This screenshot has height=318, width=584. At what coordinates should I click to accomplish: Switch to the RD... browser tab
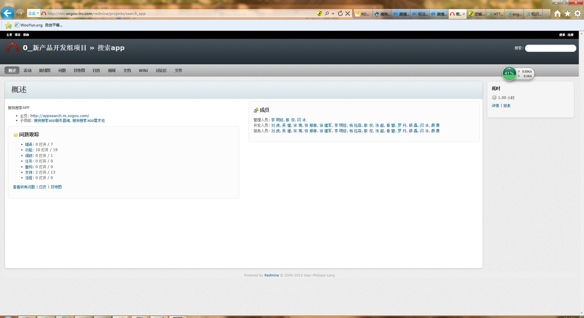coord(363,14)
